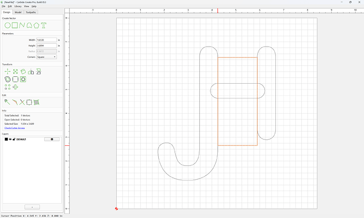Activate the Trim Vectors (X) tool
The height and width of the screenshot is (218, 364).
coord(22,102)
